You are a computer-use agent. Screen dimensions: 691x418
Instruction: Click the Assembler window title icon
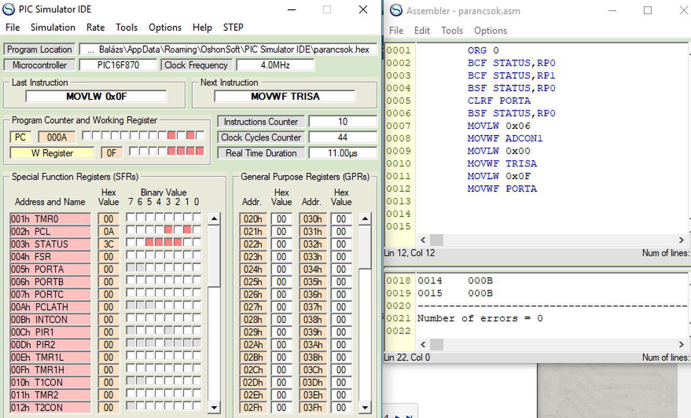coord(396,11)
